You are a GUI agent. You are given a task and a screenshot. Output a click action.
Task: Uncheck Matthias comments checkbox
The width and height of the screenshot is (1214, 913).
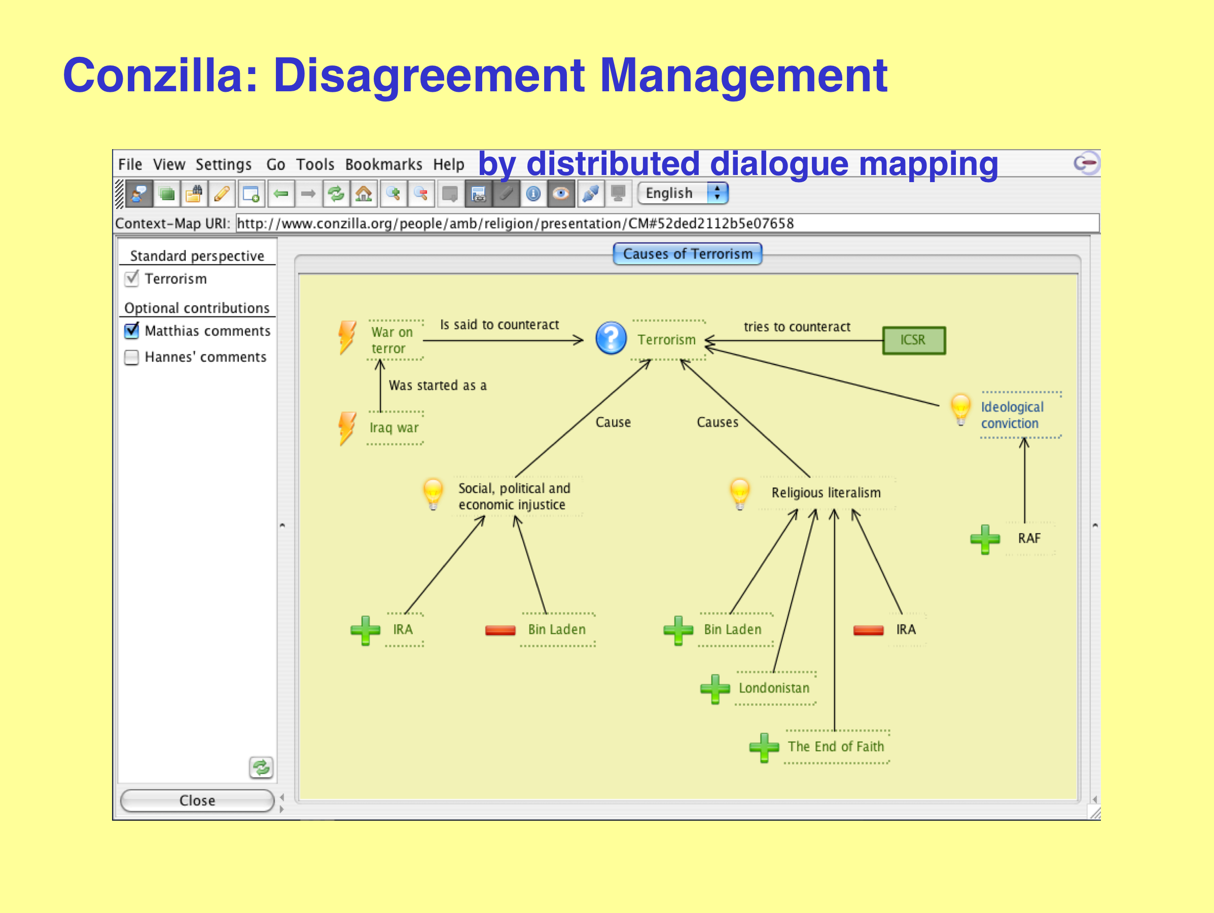point(132,331)
